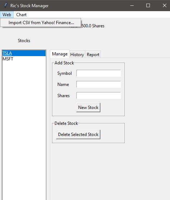Focus the Symbol input field

(99, 73)
